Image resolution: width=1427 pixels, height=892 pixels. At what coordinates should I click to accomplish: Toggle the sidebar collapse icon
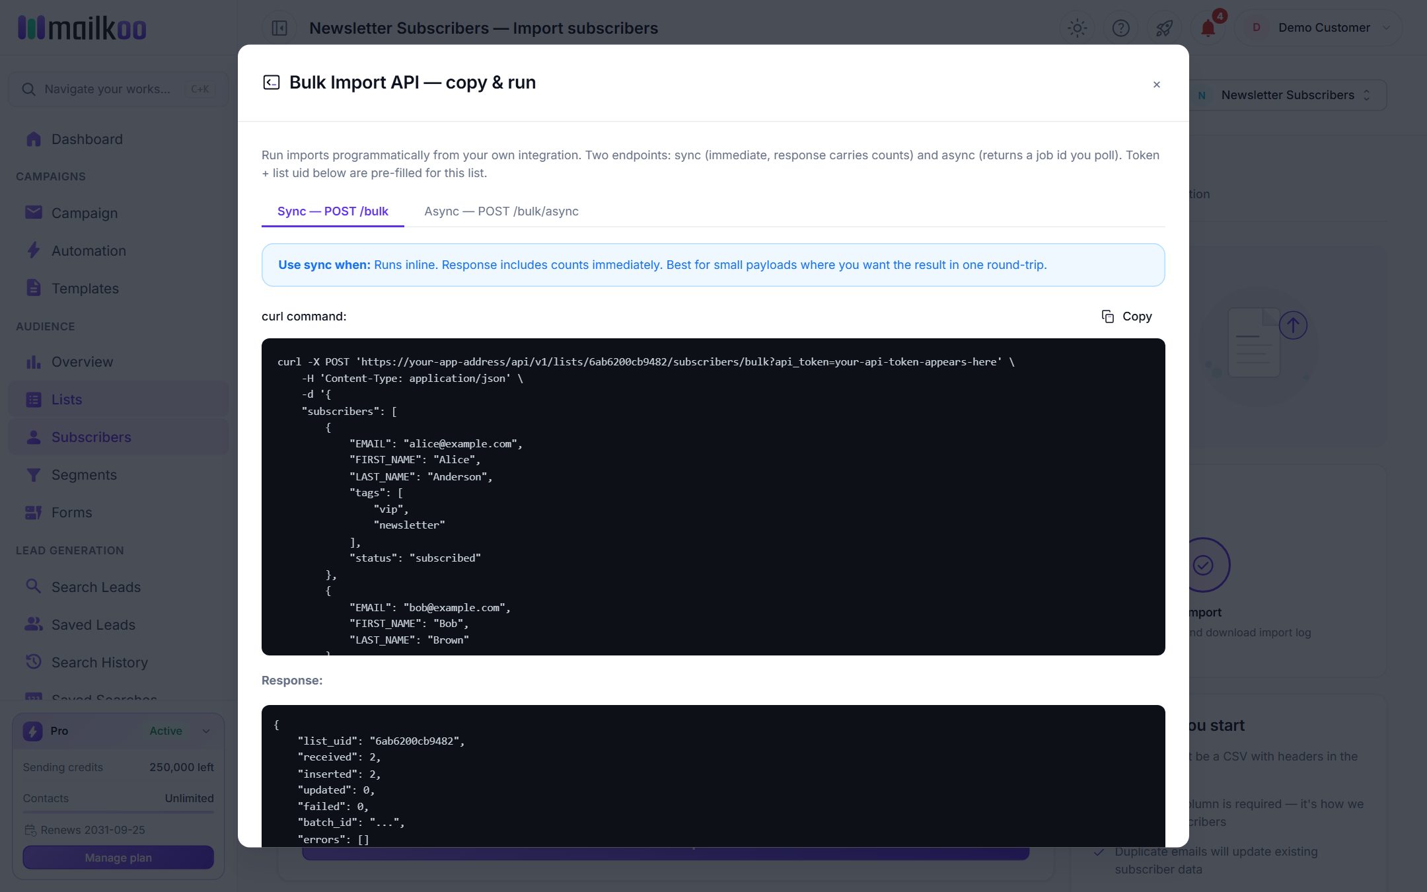[279, 28]
